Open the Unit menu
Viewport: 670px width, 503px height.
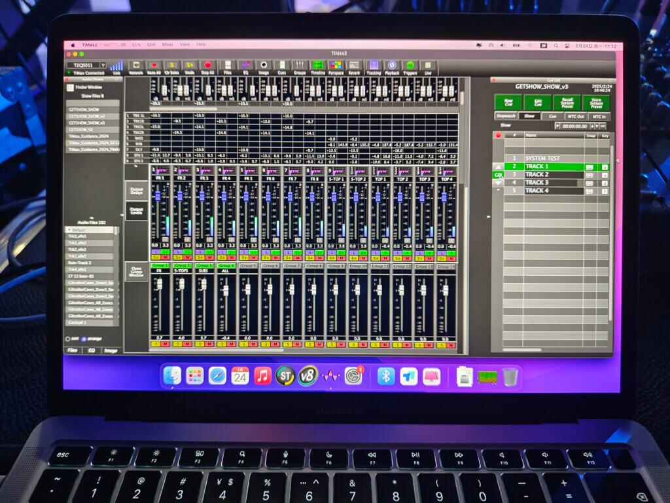click(x=151, y=45)
